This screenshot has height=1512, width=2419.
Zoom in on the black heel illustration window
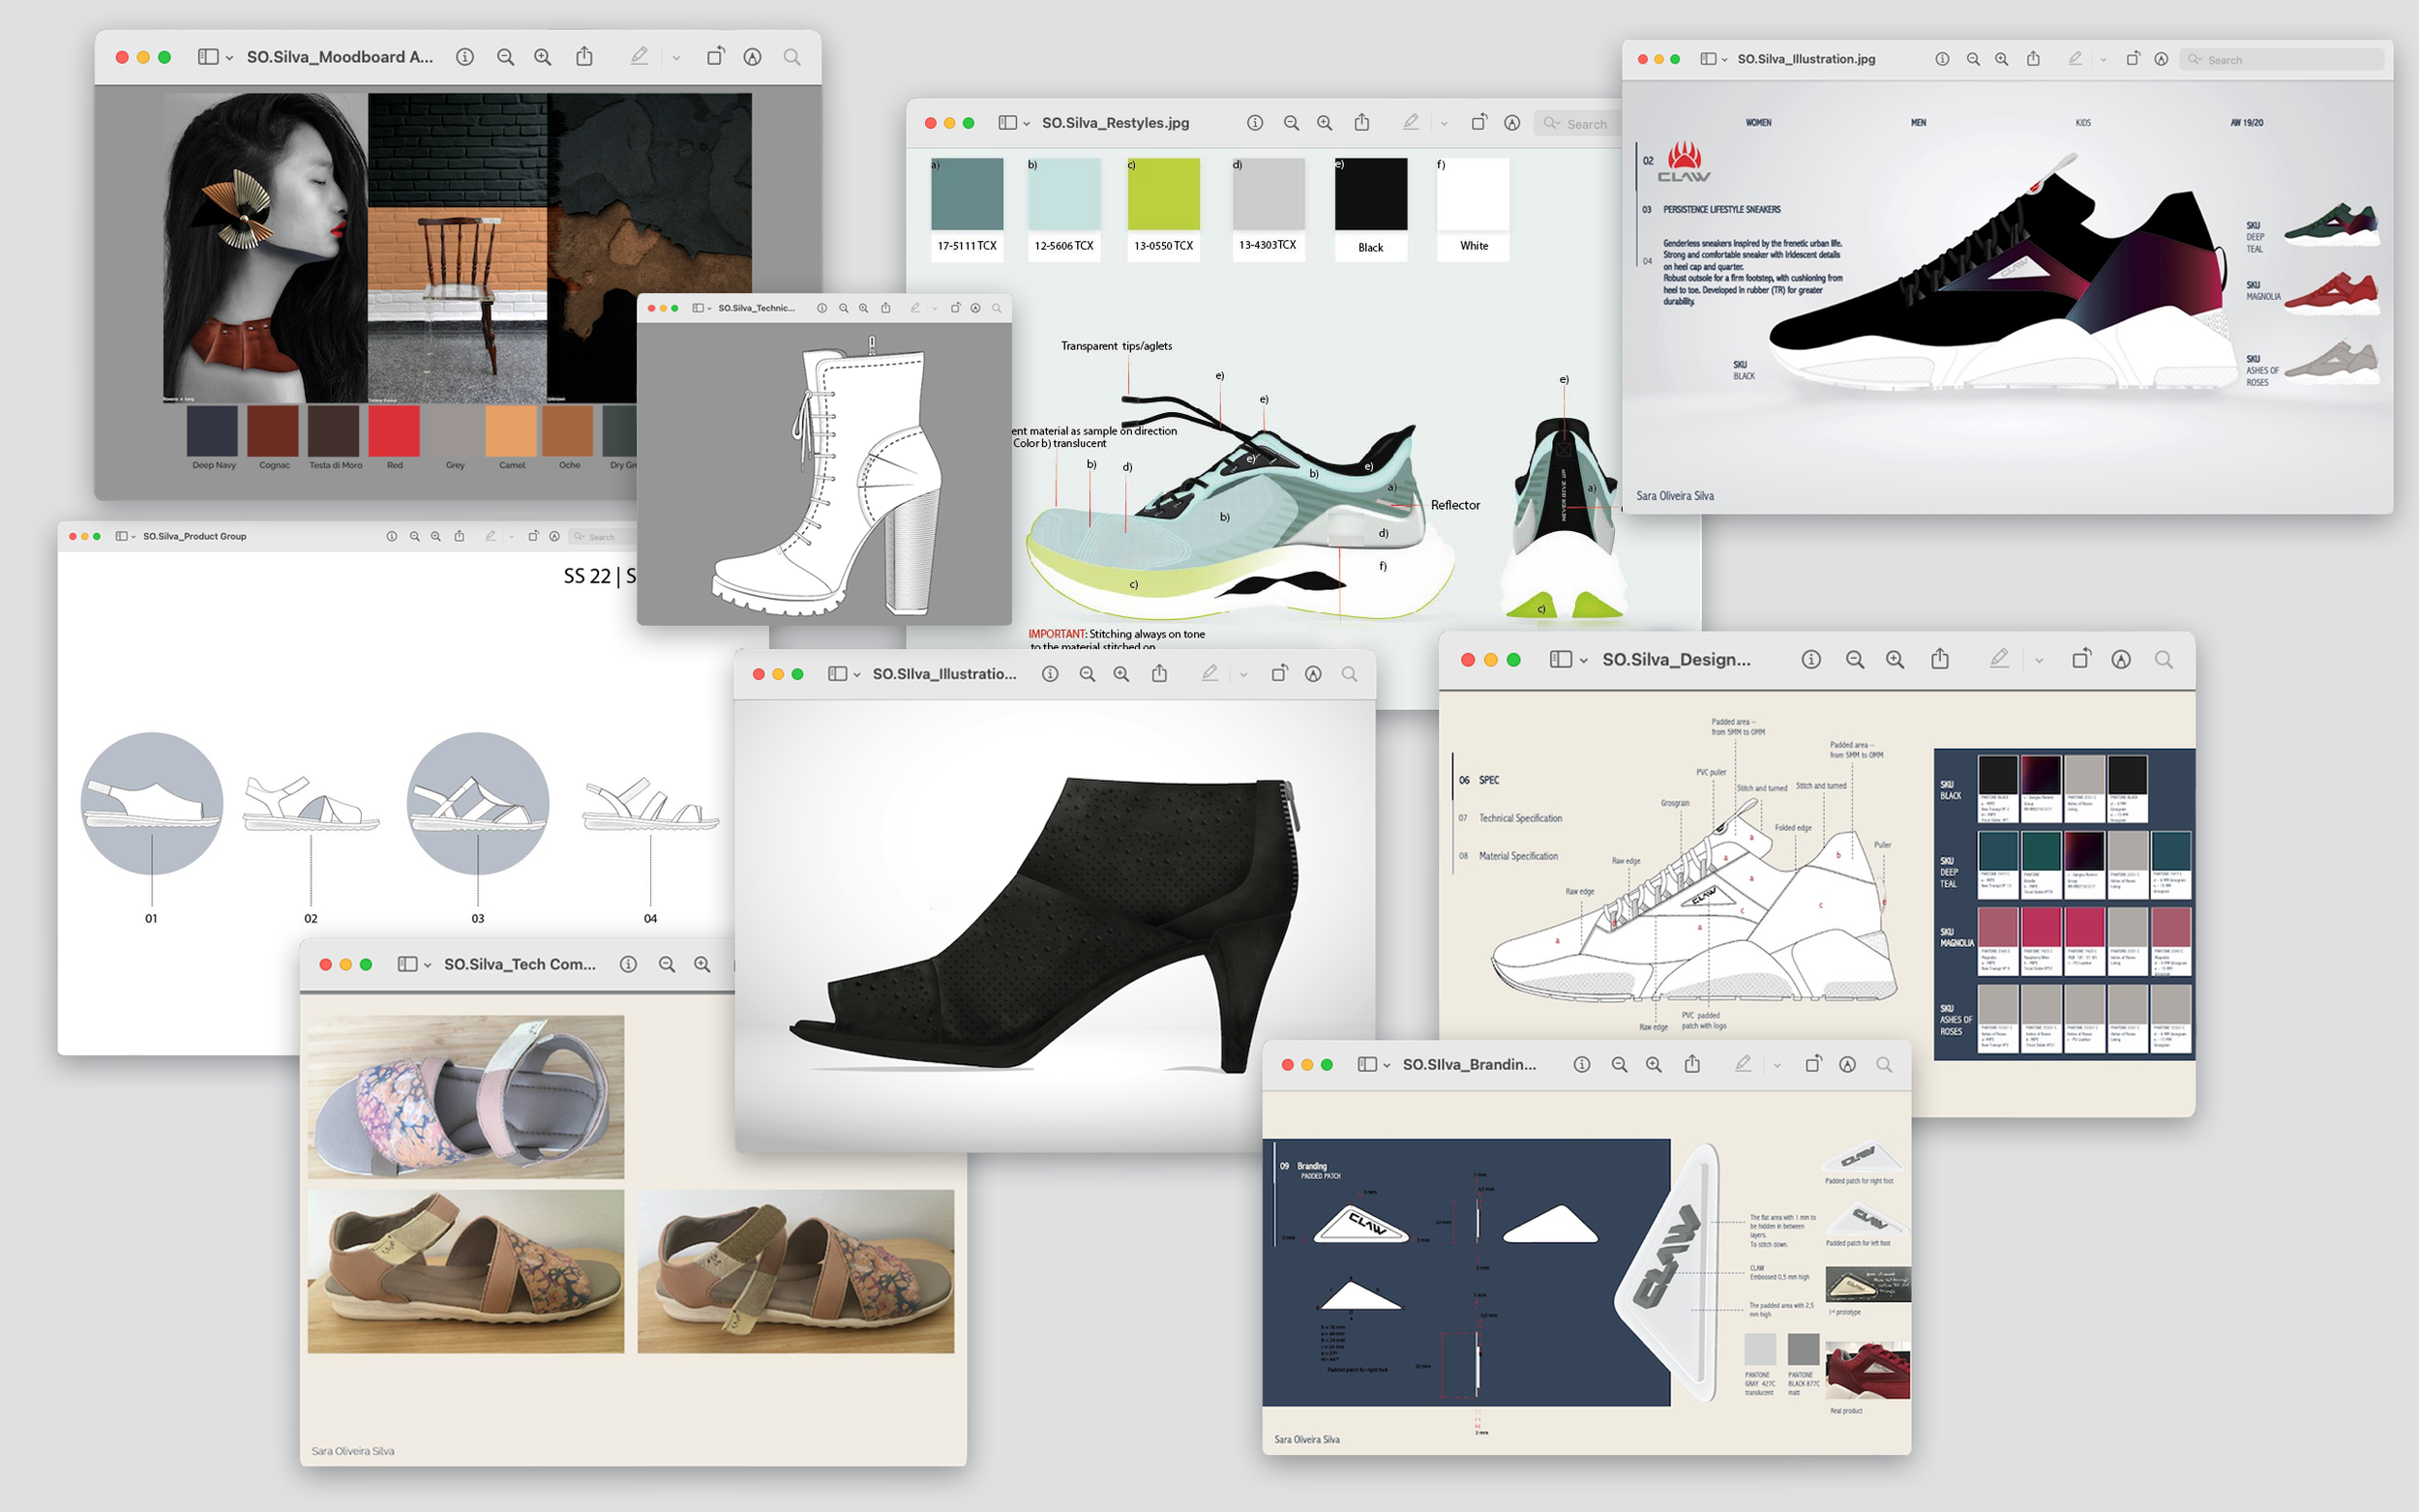click(x=1121, y=675)
